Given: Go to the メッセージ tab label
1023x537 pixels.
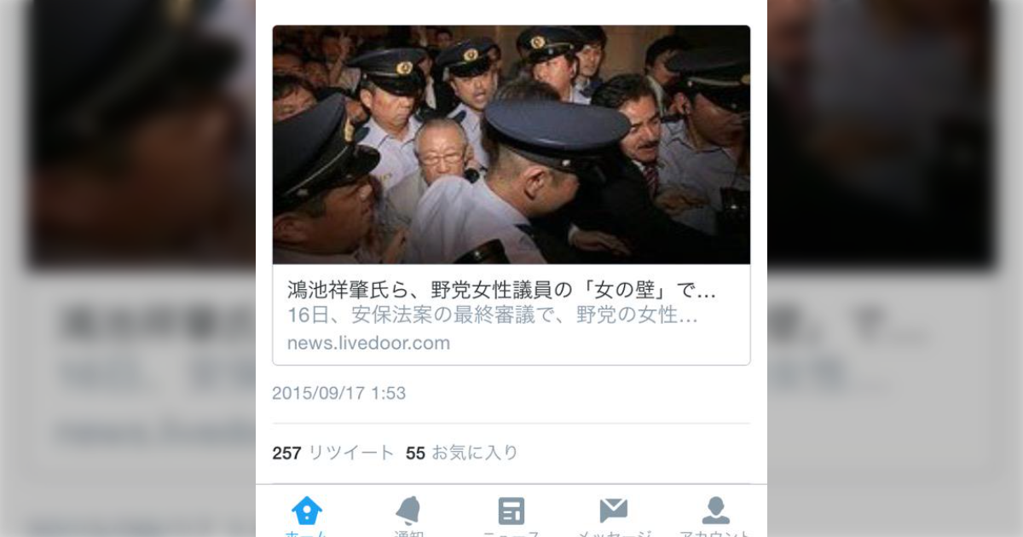Looking at the screenshot, I should (614, 533).
